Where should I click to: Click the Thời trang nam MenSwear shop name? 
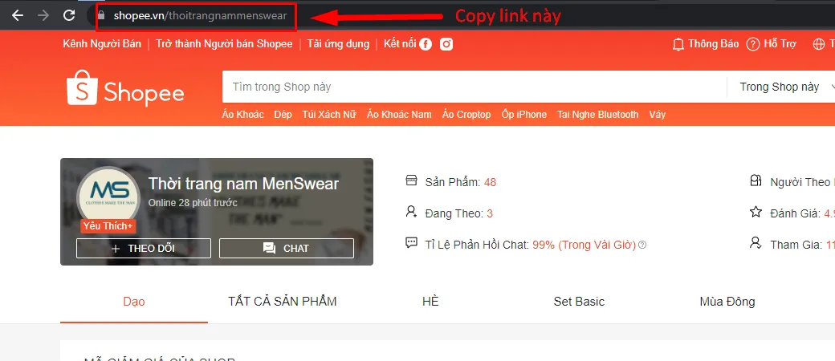point(243,185)
